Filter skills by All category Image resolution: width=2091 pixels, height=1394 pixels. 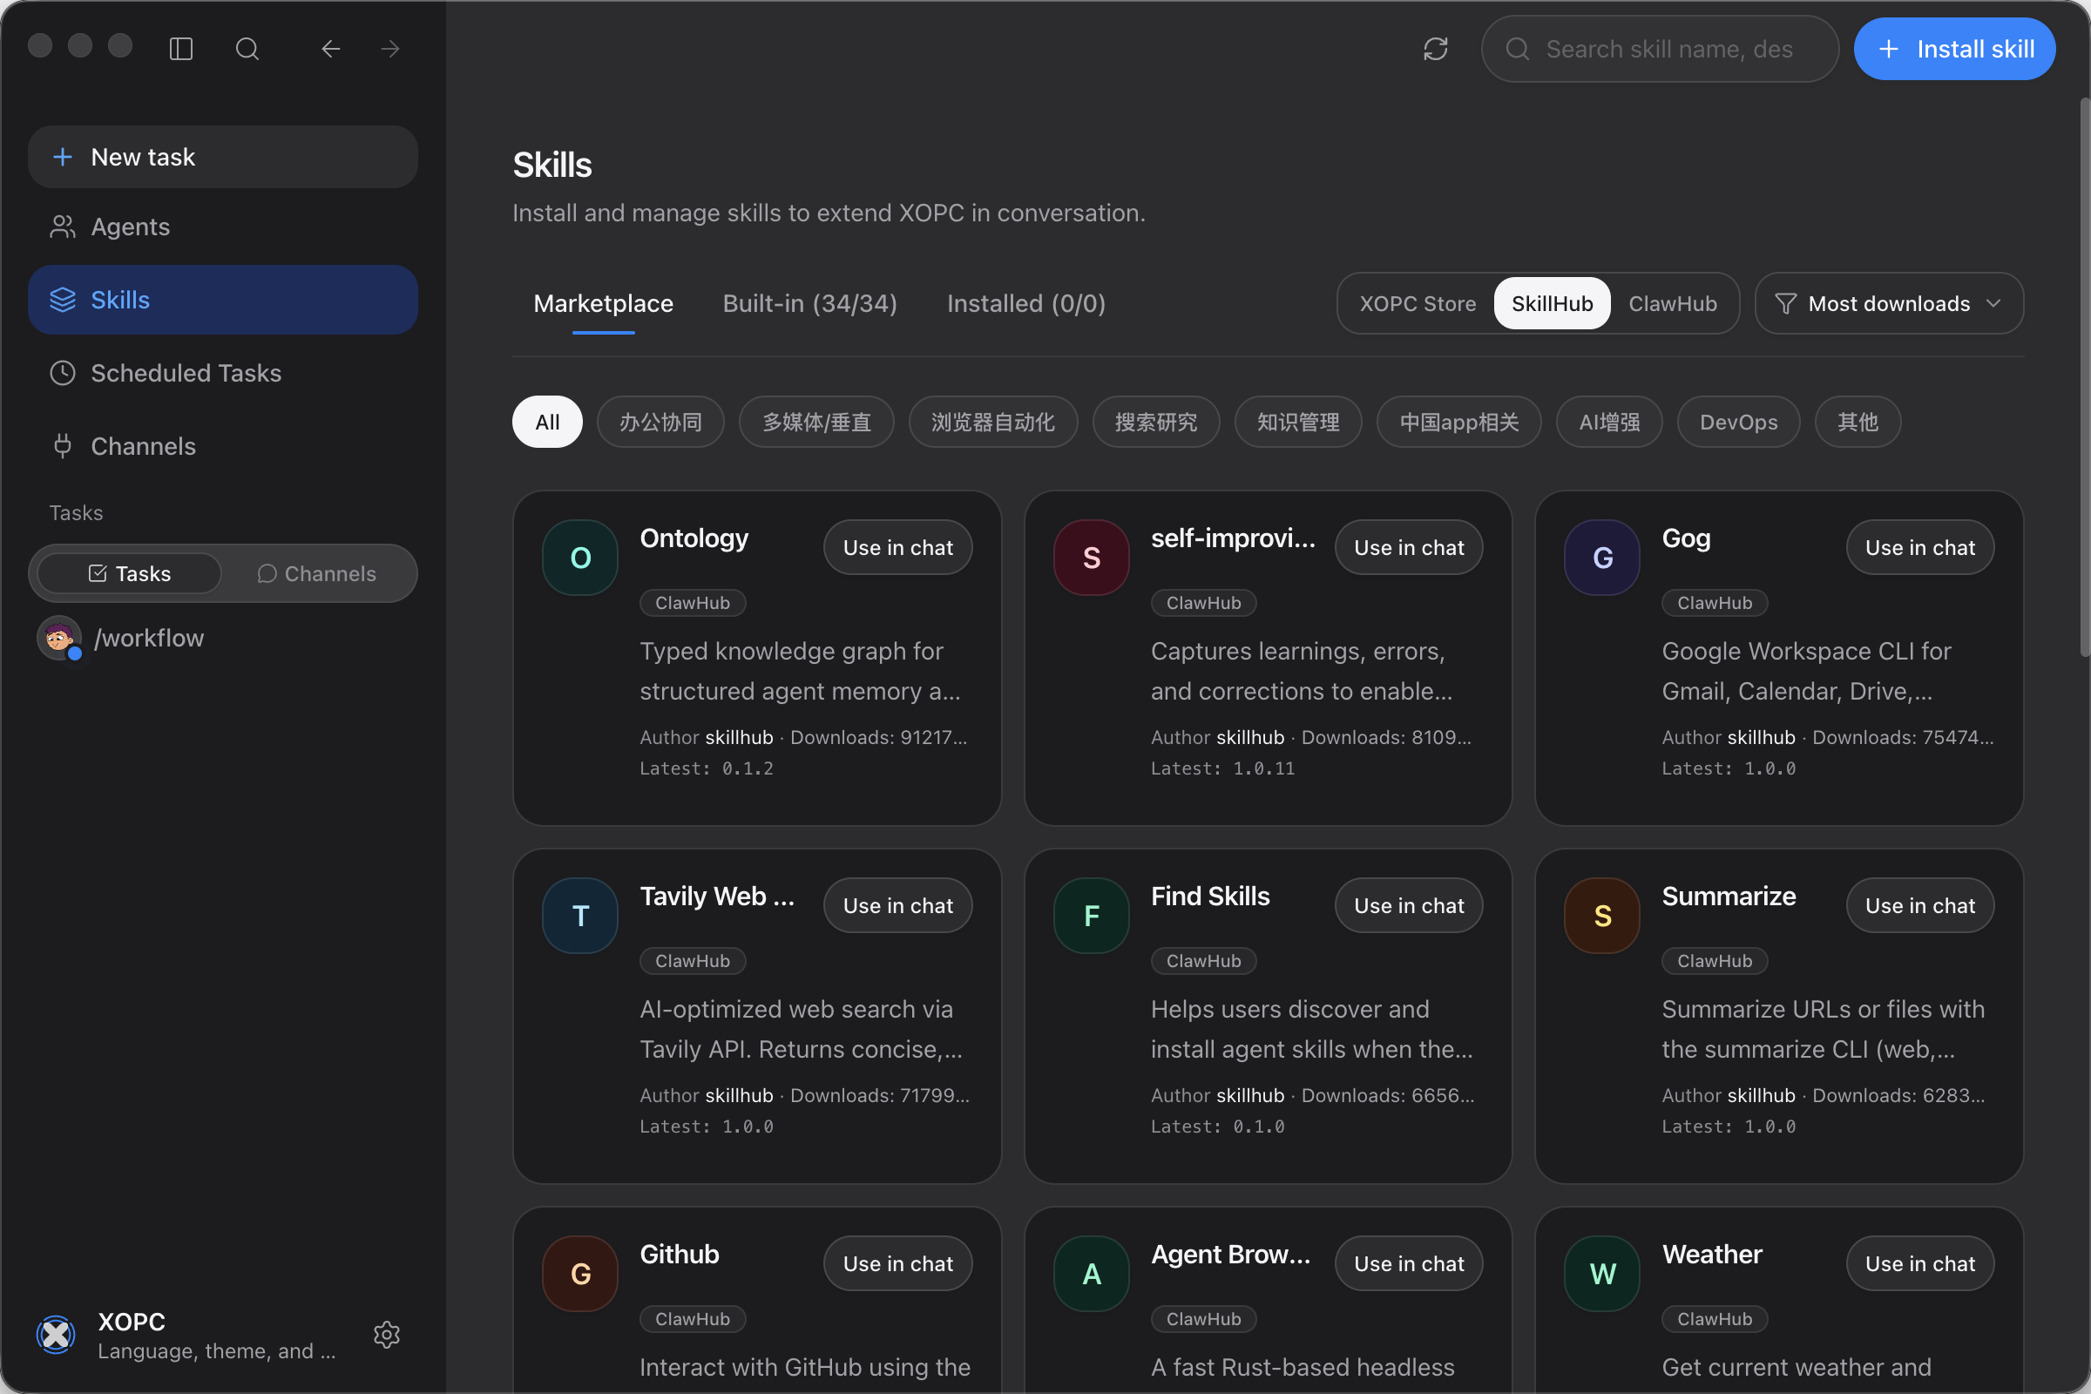pos(548,422)
